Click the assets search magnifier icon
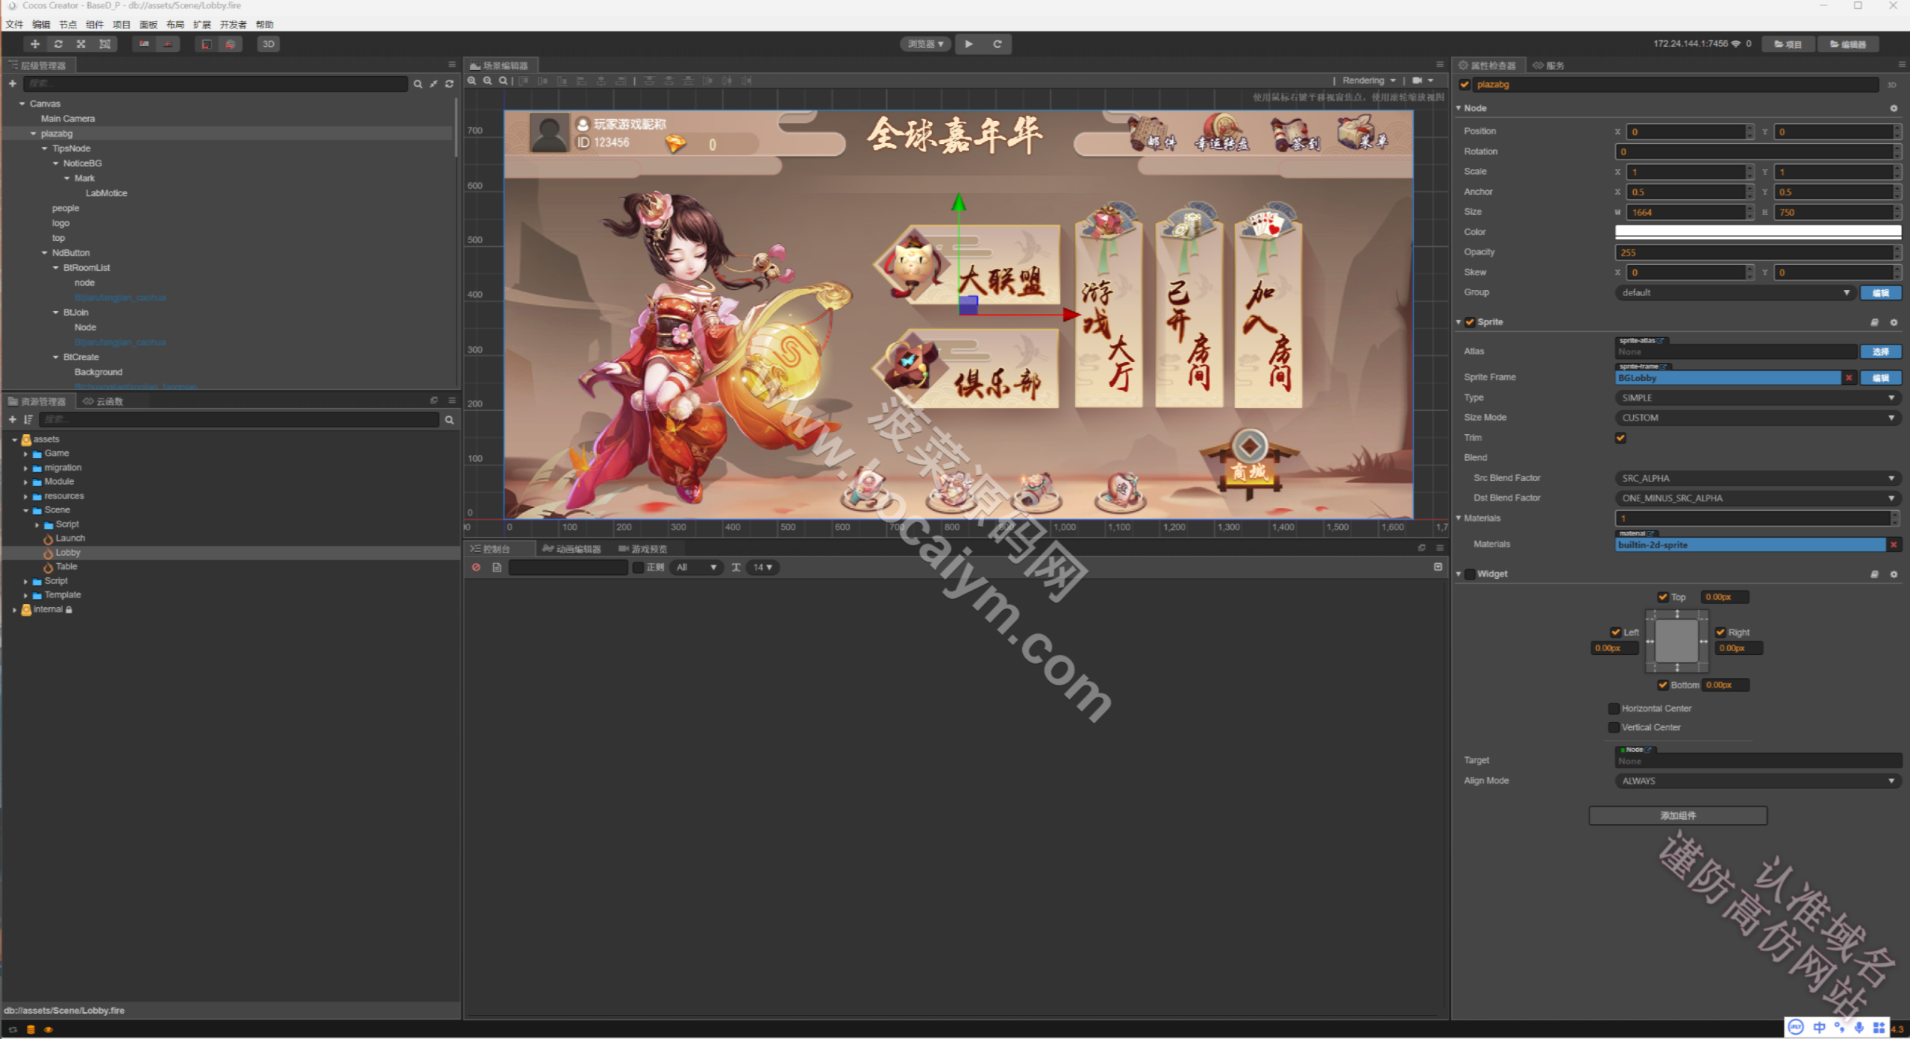 coord(449,420)
